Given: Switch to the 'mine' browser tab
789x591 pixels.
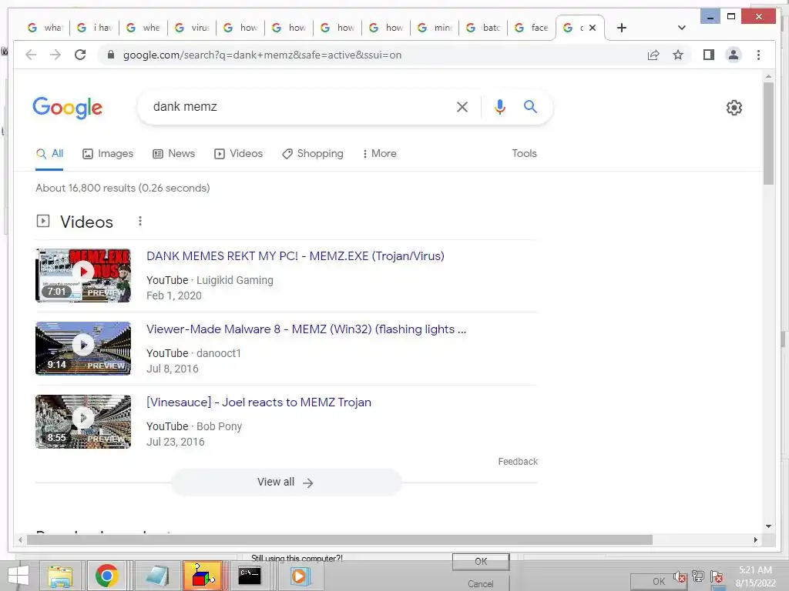Looking at the screenshot, I should pos(435,28).
